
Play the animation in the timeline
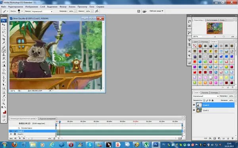point(20,138)
